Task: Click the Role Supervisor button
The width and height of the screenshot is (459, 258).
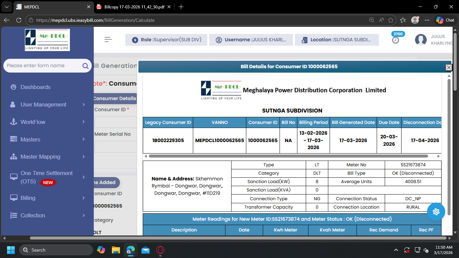Action: tap(166, 40)
